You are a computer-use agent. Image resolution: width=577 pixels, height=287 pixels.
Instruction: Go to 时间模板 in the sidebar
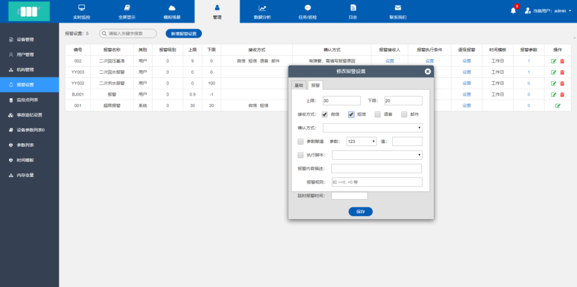[29, 160]
